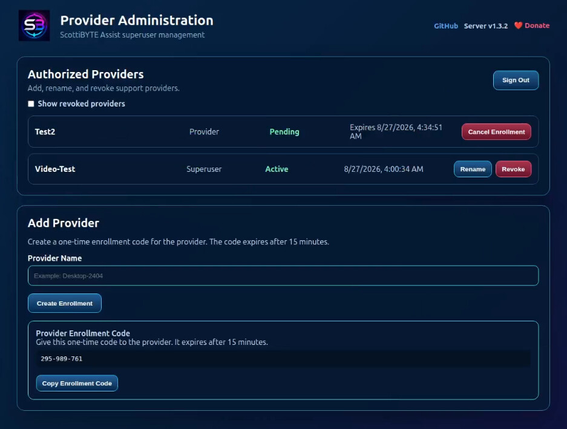This screenshot has width=567, height=429.
Task: Click the Add Provider heading
Action: pyautogui.click(x=64, y=223)
